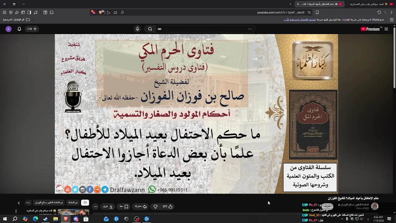
Task: Click the YouTube search magnifier button
Action: (150, 29)
